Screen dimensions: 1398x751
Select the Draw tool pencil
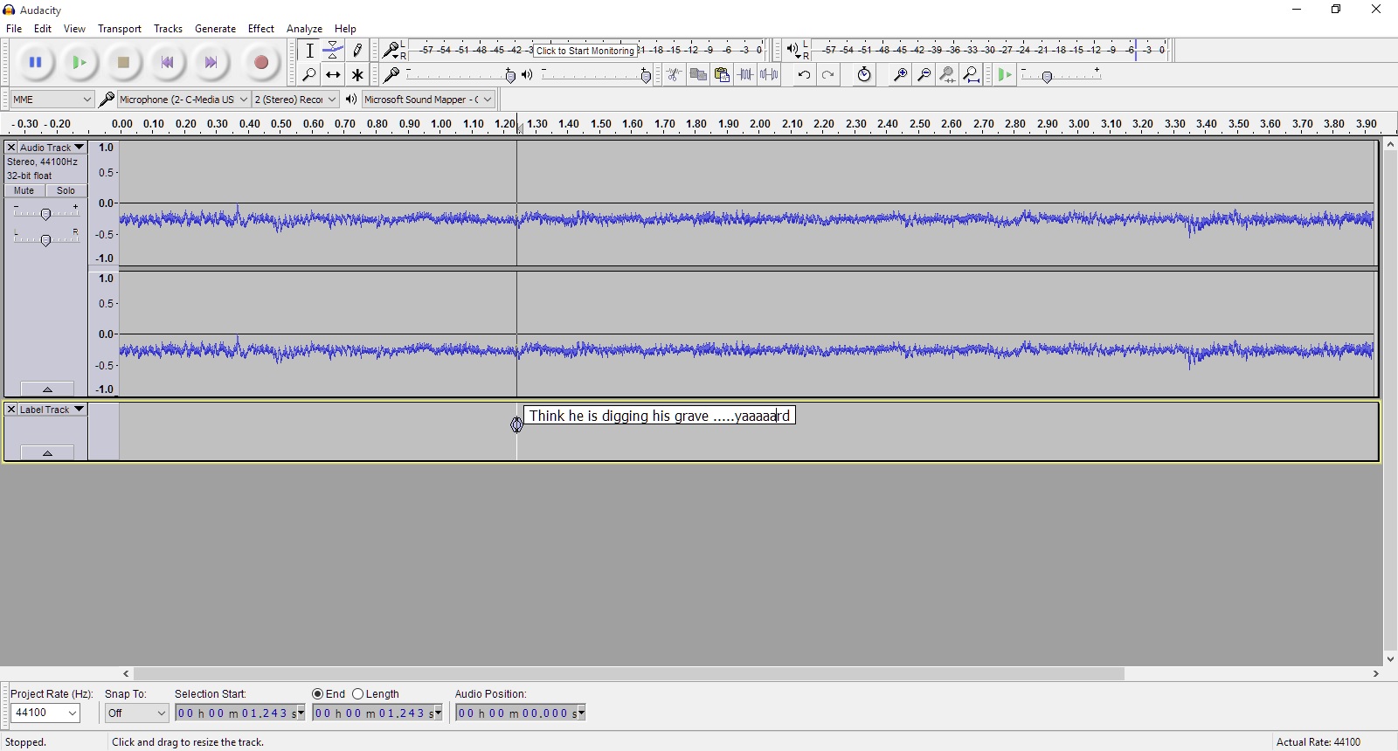(x=357, y=51)
